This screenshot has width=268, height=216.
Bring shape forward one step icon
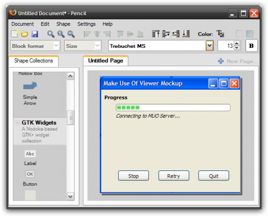point(166,34)
